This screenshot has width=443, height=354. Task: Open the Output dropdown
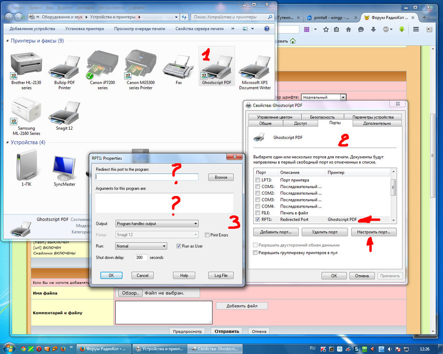point(157,223)
